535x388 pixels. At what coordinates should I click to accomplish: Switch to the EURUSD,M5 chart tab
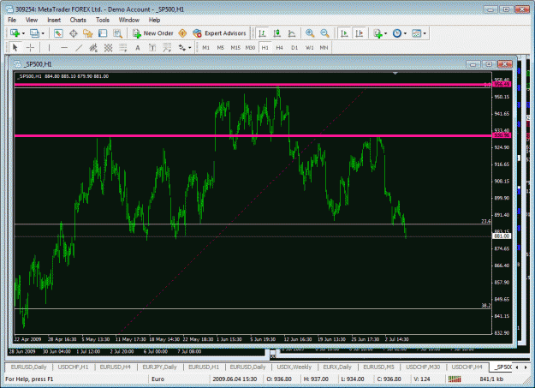(x=378, y=367)
